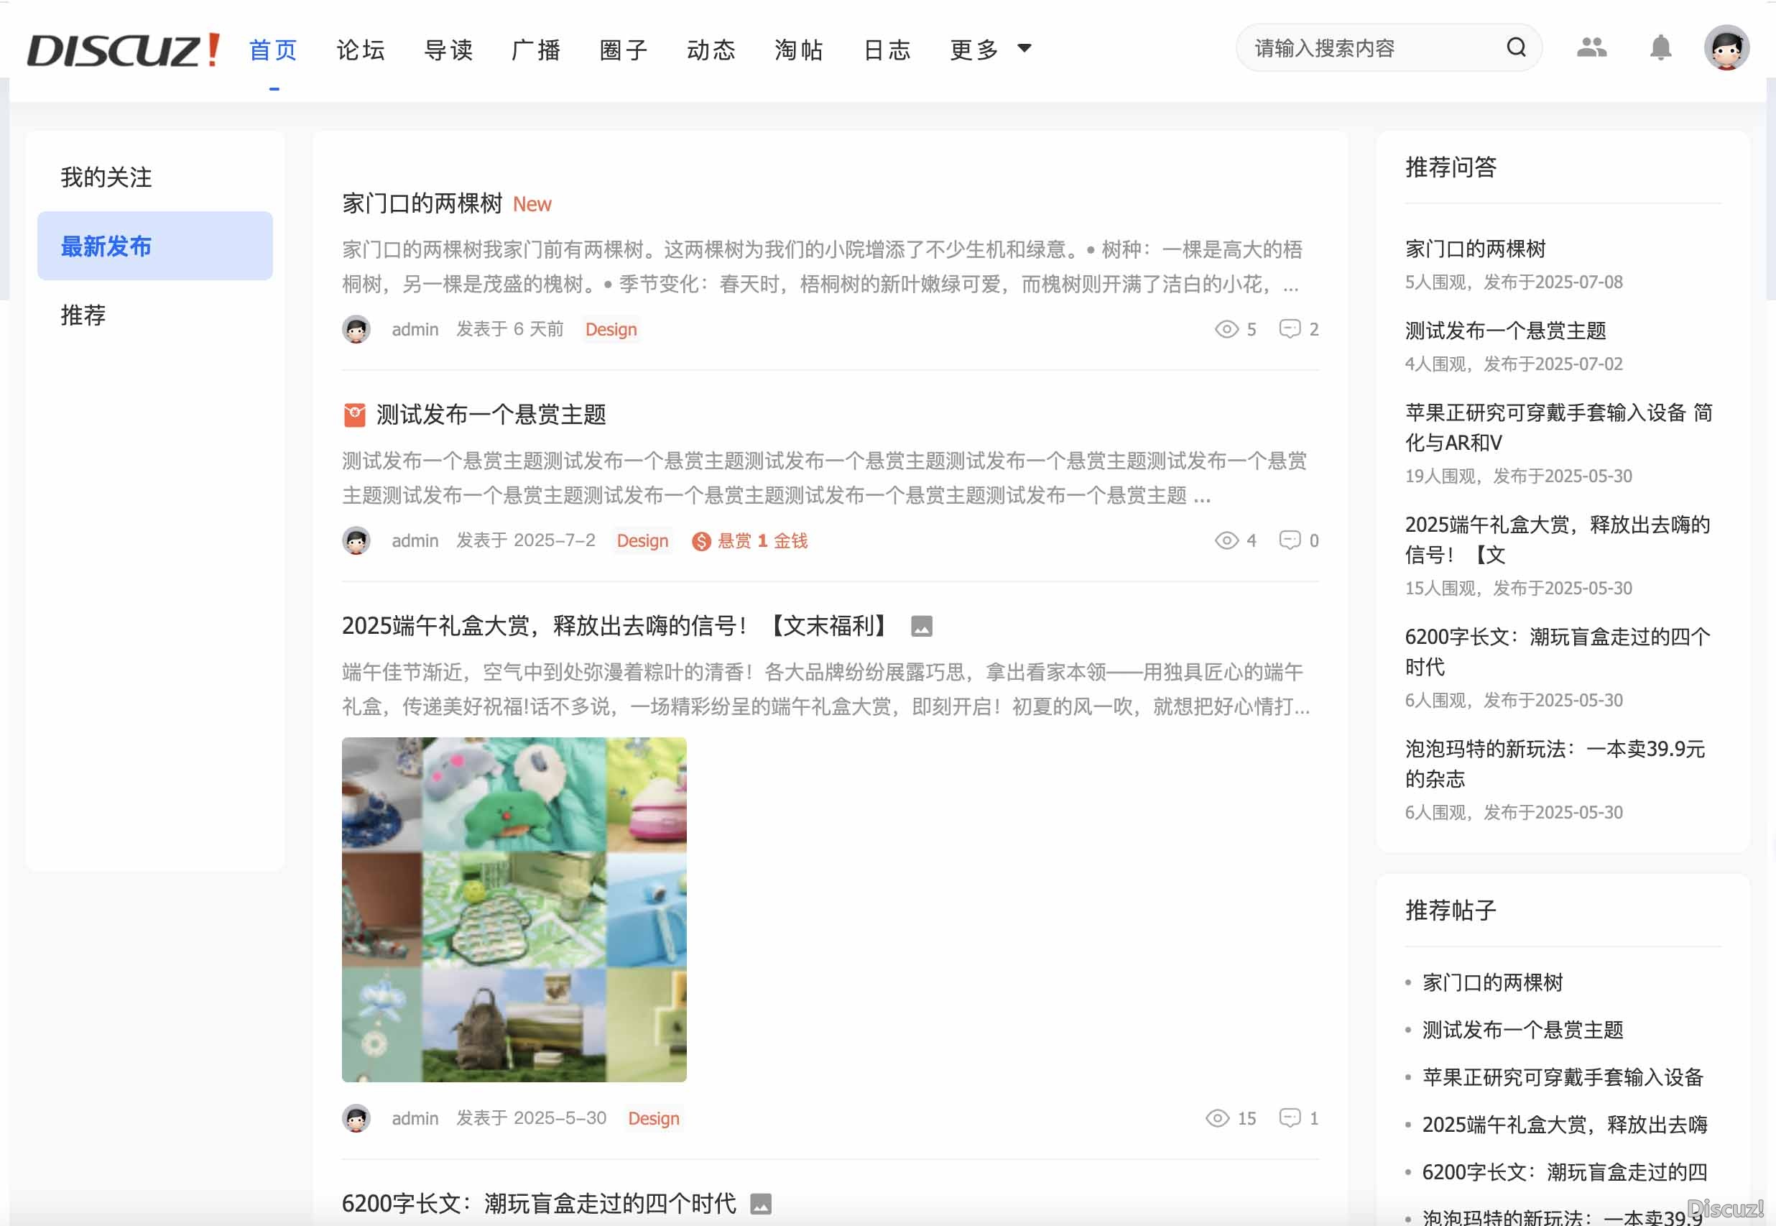Select 我的关注 in left sidebar
Viewport: 1776px width, 1226px height.
(106, 177)
